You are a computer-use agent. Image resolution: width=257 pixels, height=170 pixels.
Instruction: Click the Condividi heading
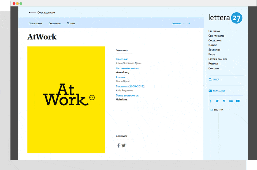[x=121, y=136]
